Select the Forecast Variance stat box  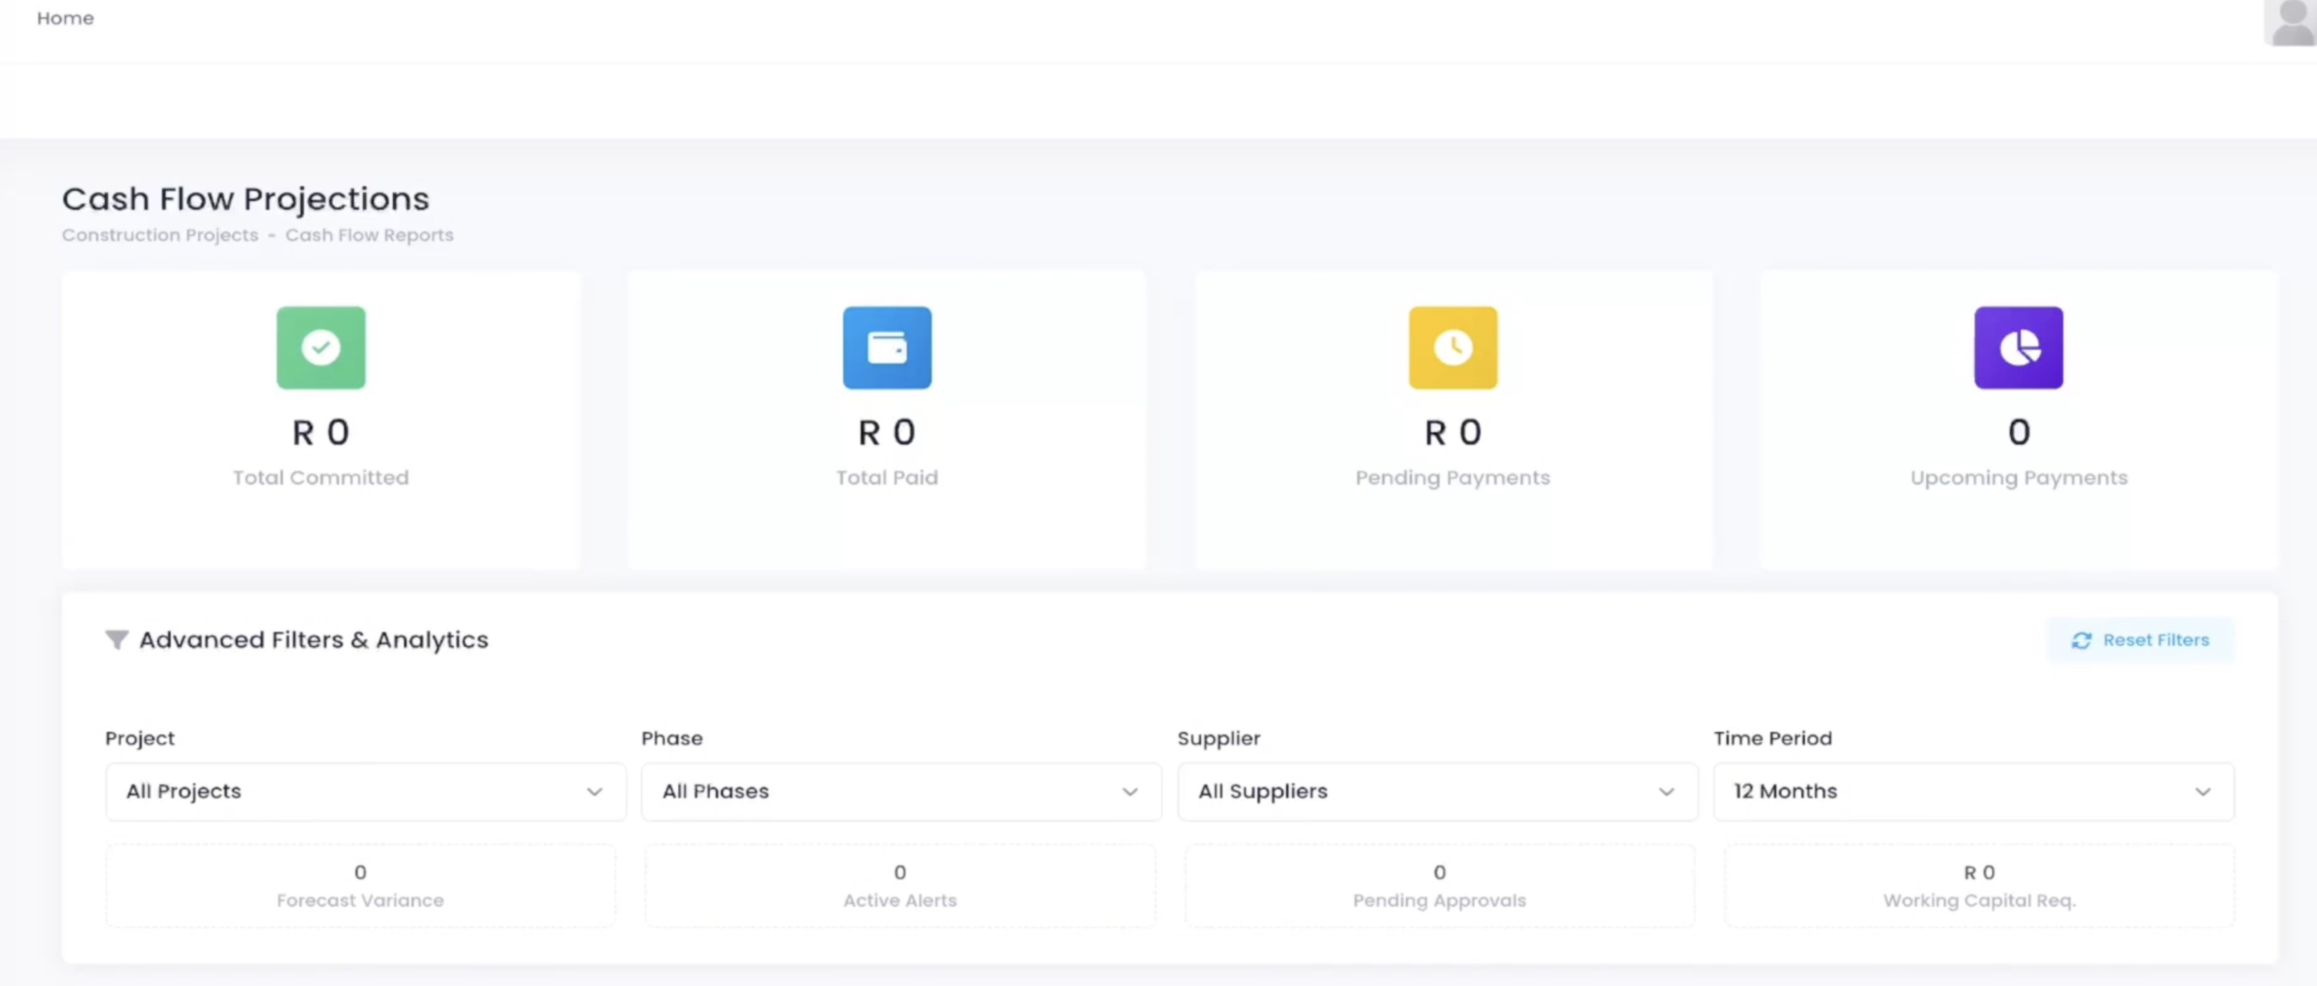[360, 885]
